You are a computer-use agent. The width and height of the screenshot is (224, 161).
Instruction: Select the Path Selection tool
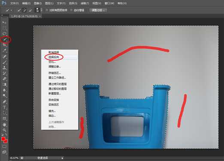(4, 113)
